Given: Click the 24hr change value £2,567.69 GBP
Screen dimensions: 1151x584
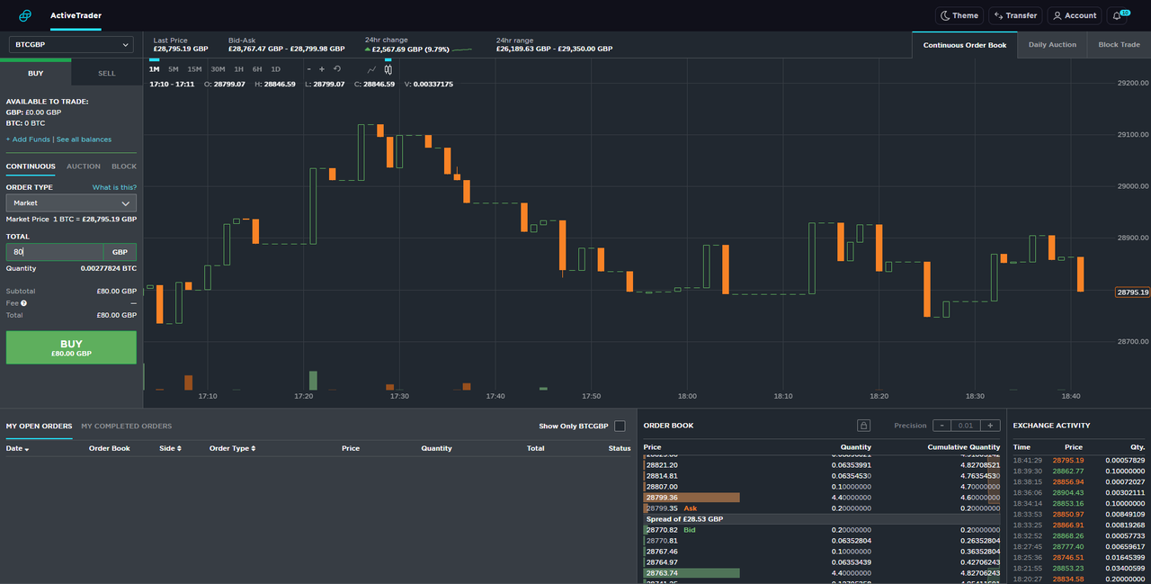Looking at the screenshot, I should (x=408, y=49).
